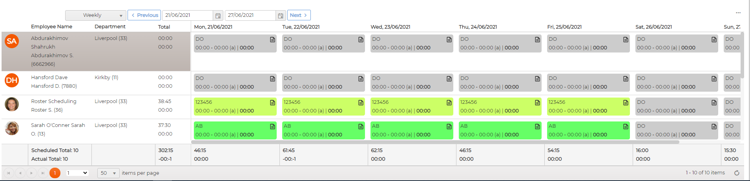Refresh the grid with the reload icon
The height and width of the screenshot is (181, 750).
coord(737,173)
